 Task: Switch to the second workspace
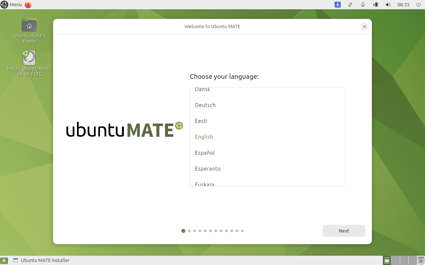coord(395,260)
